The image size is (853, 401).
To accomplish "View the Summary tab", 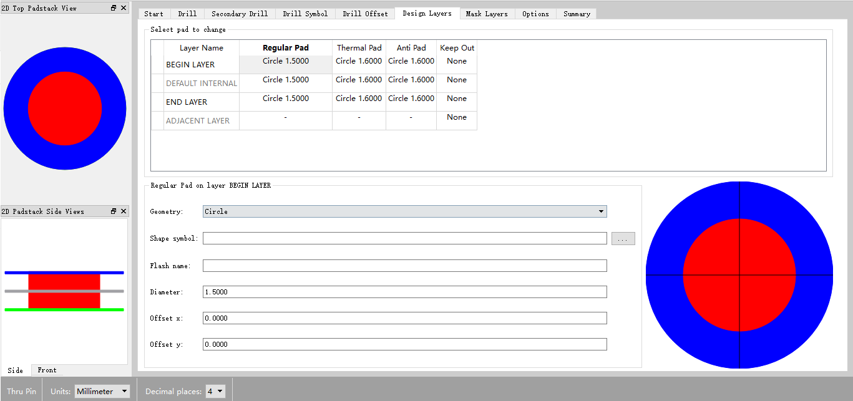I will click(x=577, y=14).
